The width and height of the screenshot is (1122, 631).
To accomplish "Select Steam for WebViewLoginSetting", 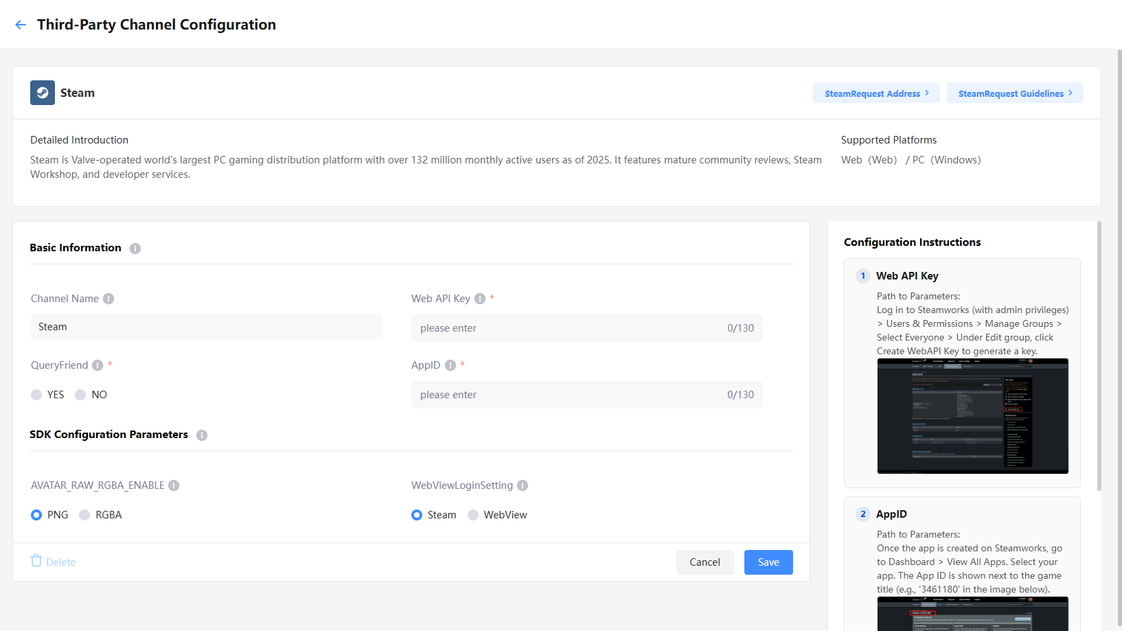I will [x=417, y=515].
